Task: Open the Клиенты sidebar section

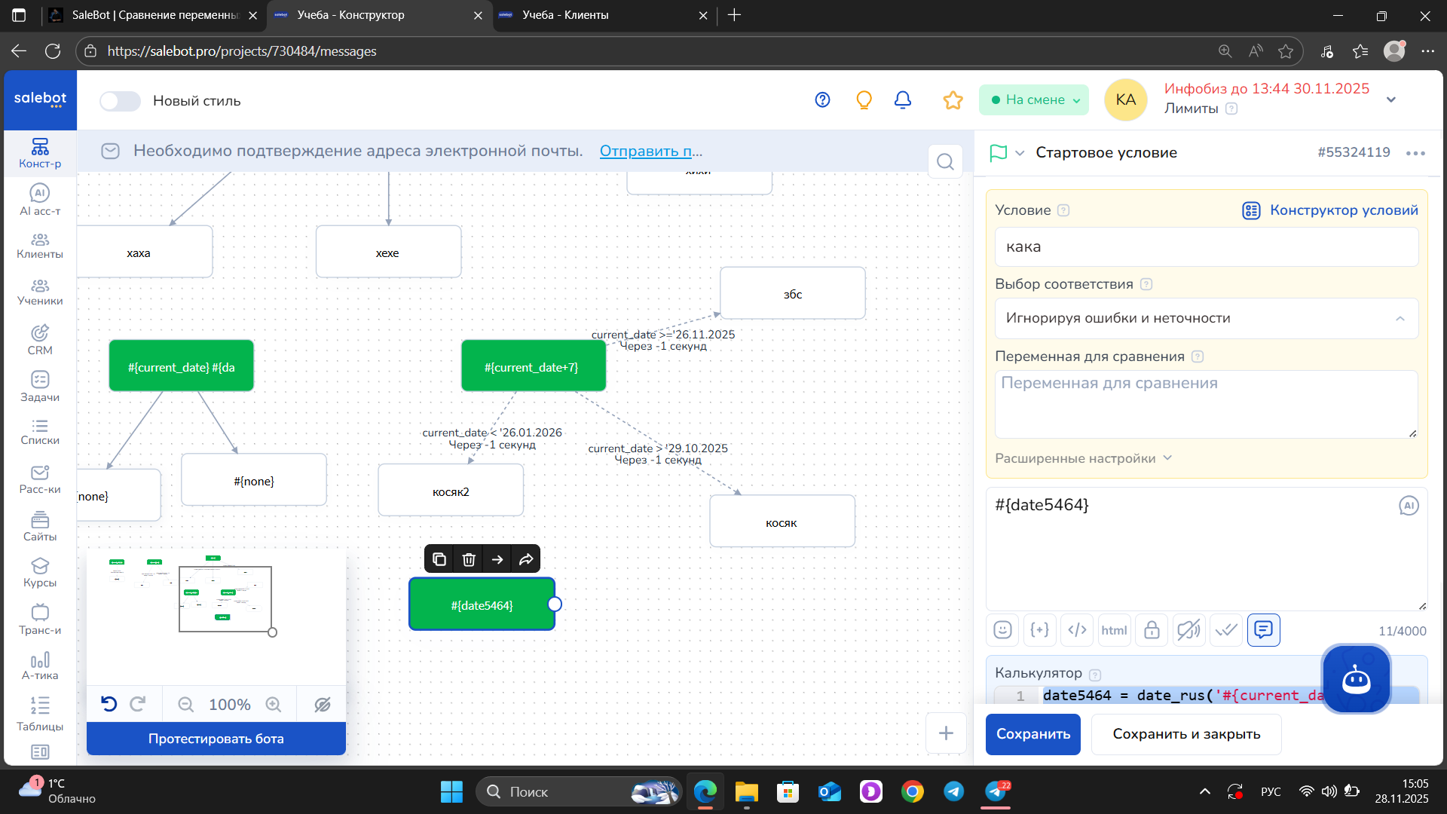Action: tap(40, 246)
